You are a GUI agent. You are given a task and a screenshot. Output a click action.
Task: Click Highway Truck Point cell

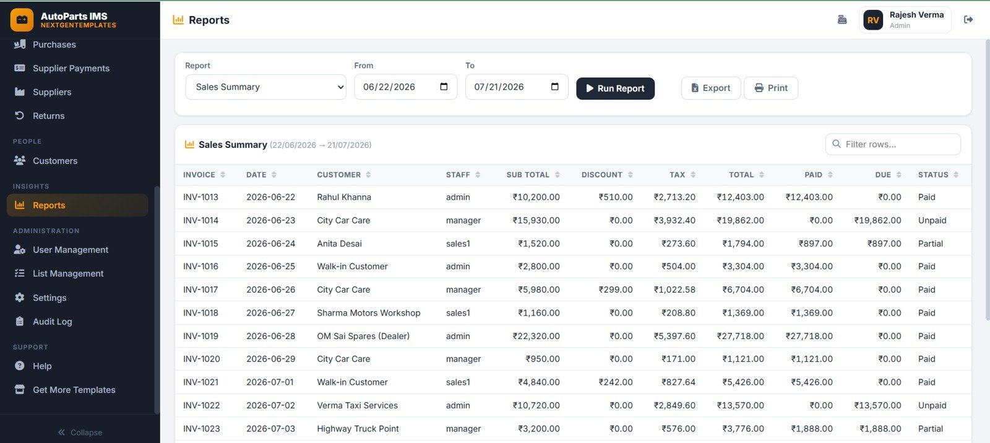[x=358, y=429]
